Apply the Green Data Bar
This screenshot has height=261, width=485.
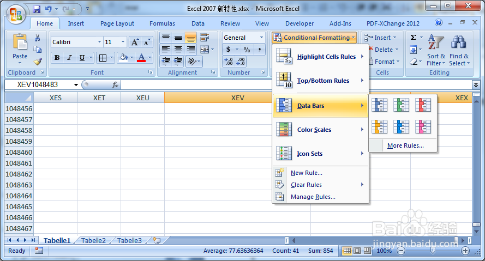coord(401,105)
